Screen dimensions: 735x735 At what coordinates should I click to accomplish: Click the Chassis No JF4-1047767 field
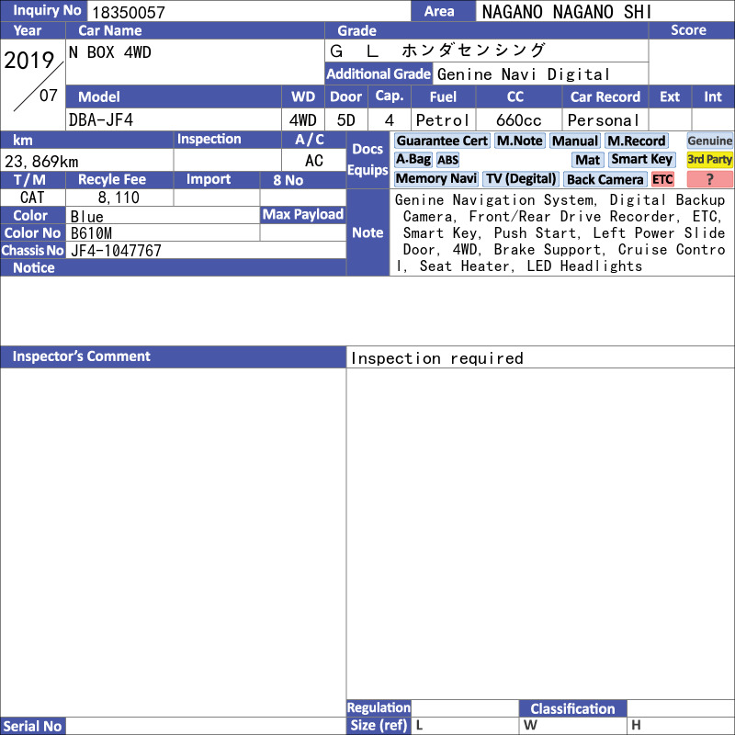coord(206,251)
